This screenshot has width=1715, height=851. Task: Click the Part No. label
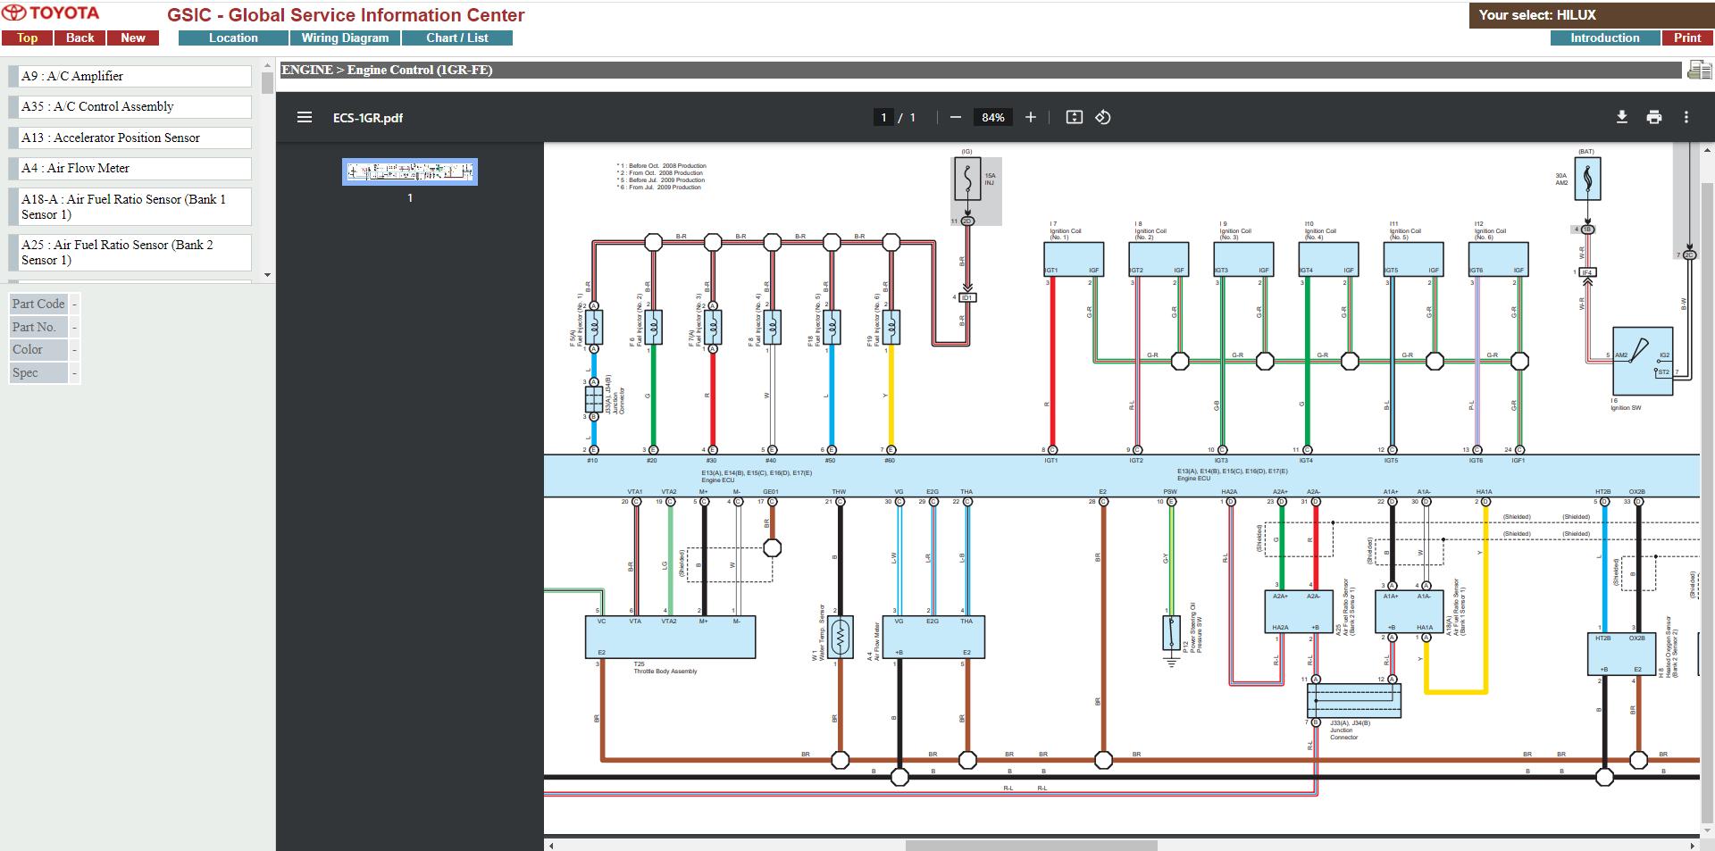pyautogui.click(x=38, y=327)
